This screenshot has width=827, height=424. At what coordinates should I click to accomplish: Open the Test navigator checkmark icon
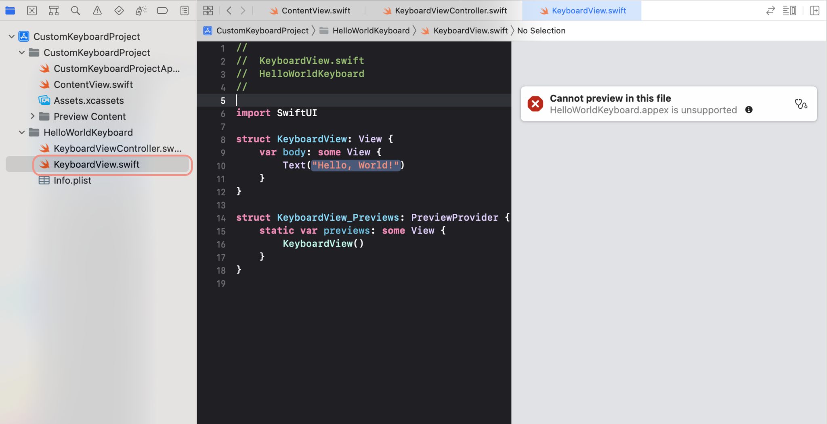119,10
